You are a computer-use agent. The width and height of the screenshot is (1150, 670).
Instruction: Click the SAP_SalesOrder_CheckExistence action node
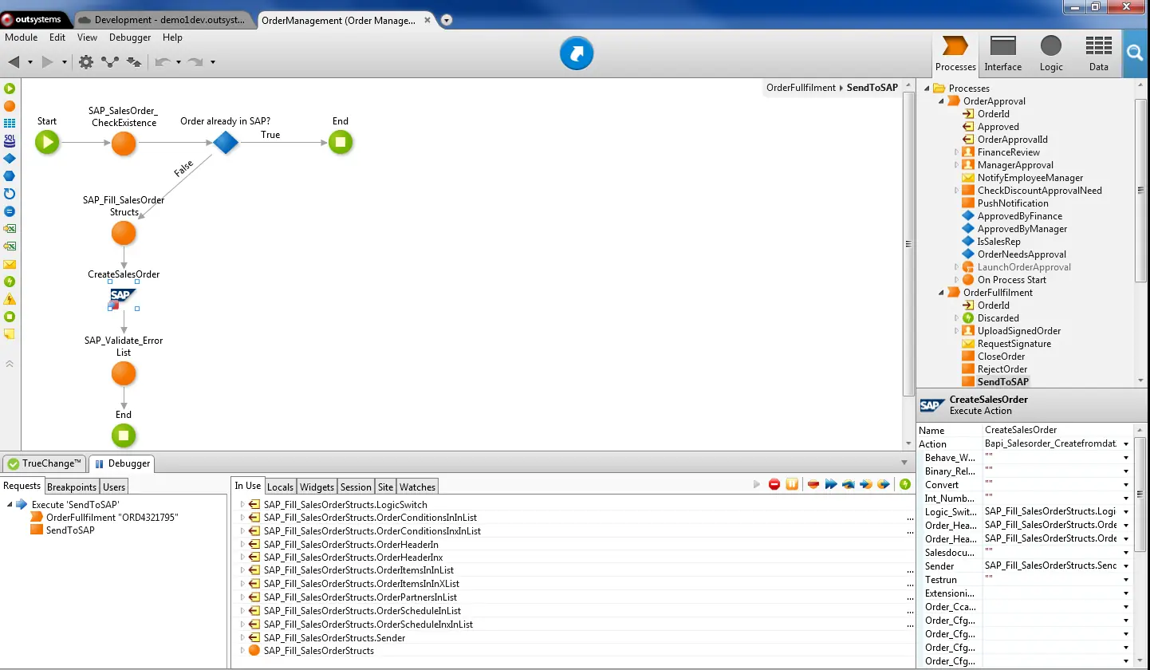pos(124,144)
